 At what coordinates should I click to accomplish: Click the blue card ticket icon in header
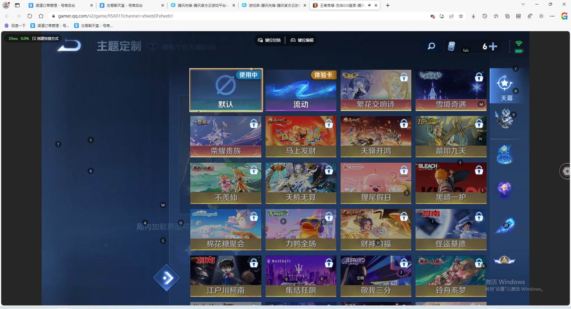[x=451, y=46]
